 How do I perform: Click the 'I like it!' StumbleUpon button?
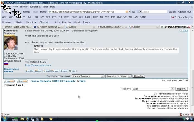click(x=18, y=22)
